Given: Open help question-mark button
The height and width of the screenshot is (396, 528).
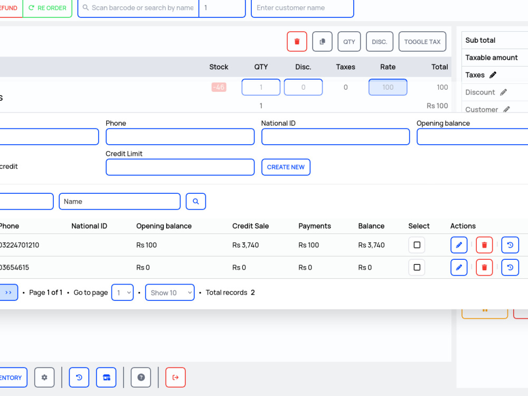Looking at the screenshot, I should pyautogui.click(x=141, y=378).
